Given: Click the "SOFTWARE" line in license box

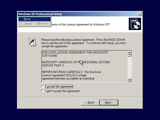Looking at the screenshot, I should 49,56.
